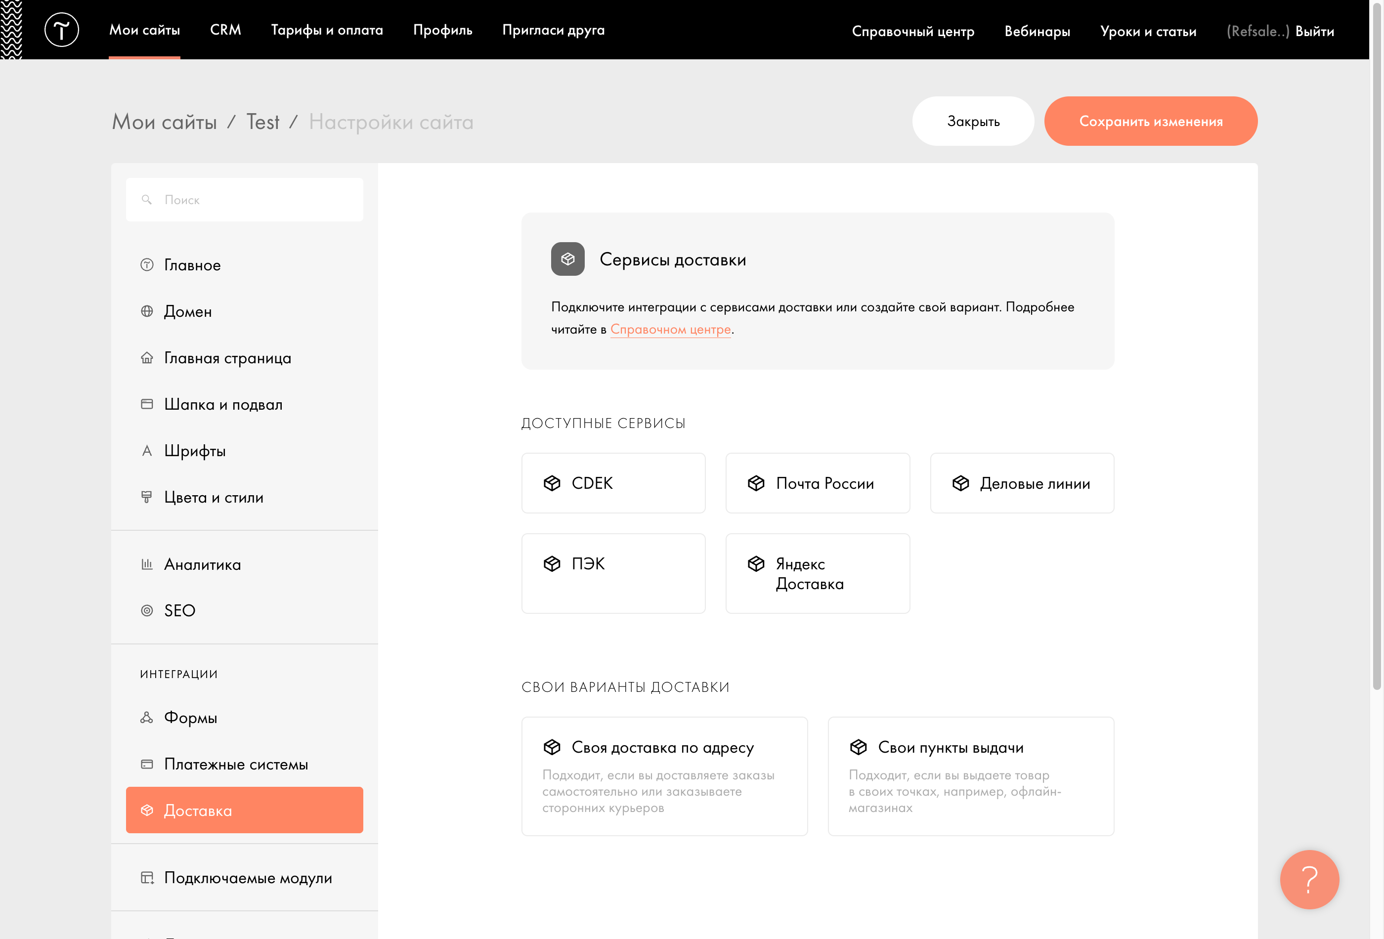Select the Яндекс Доставка service card
This screenshot has height=939, width=1384.
click(818, 573)
